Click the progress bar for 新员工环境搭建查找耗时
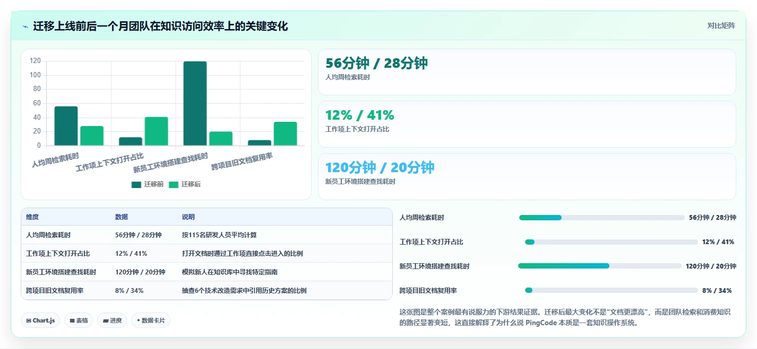 (x=600, y=266)
